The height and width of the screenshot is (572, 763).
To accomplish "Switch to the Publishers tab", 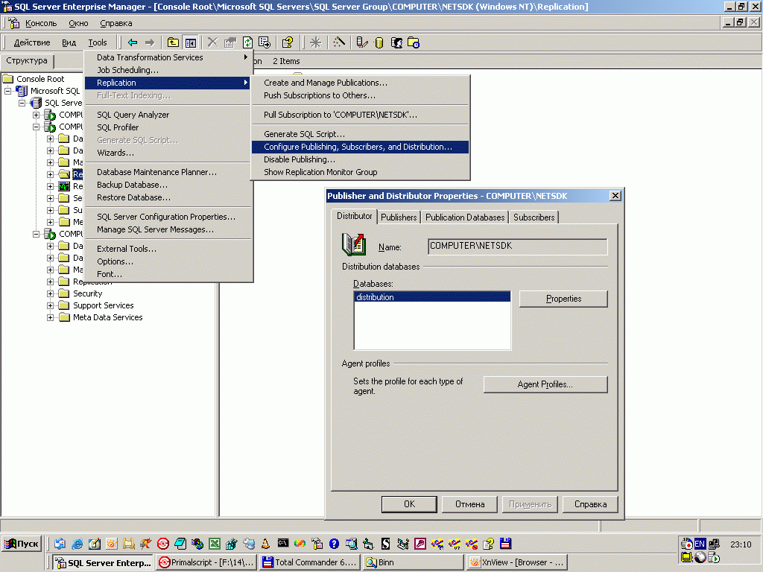I will click(x=399, y=217).
